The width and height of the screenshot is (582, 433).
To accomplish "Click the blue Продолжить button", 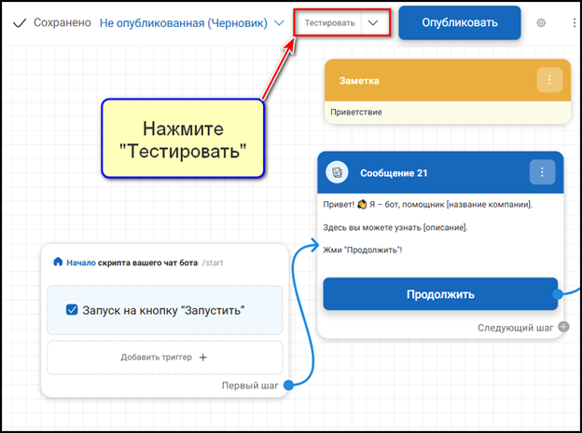I will point(440,294).
